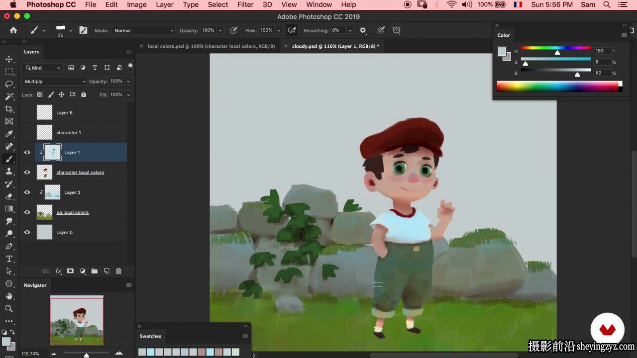Screen dimensions: 637x358
Task: Toggle the layer filter on/off switch
Action: coord(130,66)
